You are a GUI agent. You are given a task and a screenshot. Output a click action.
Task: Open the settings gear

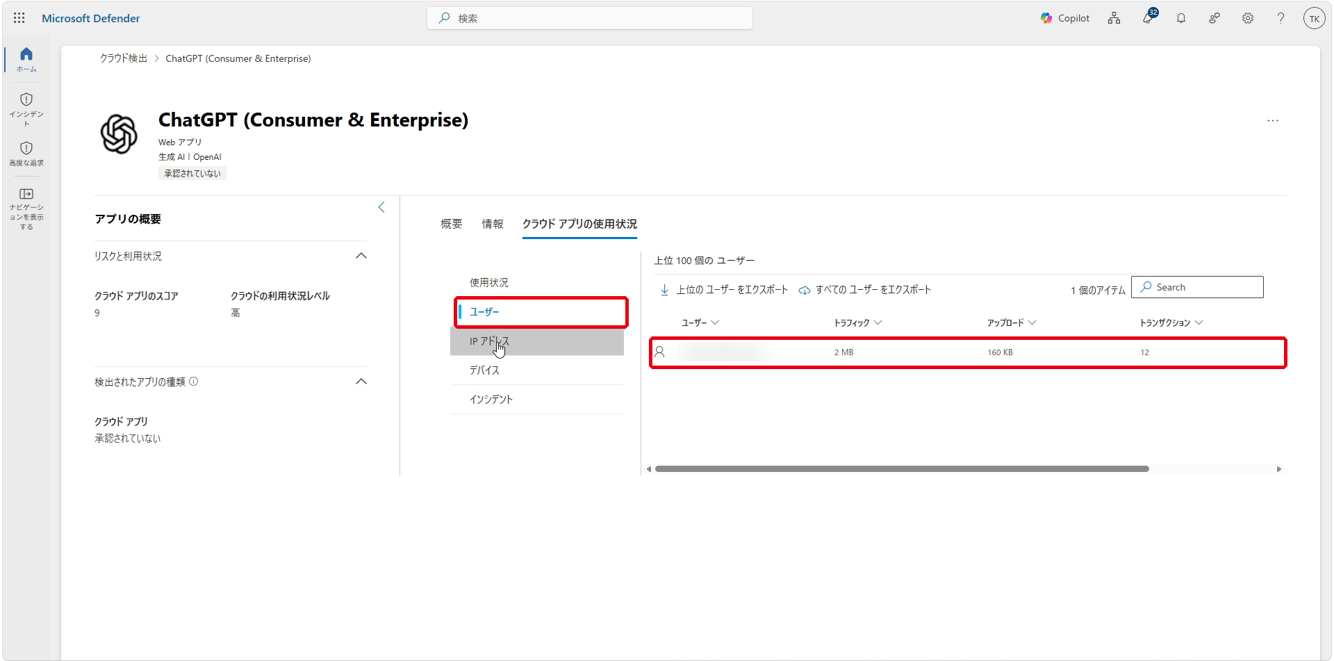coord(1248,18)
